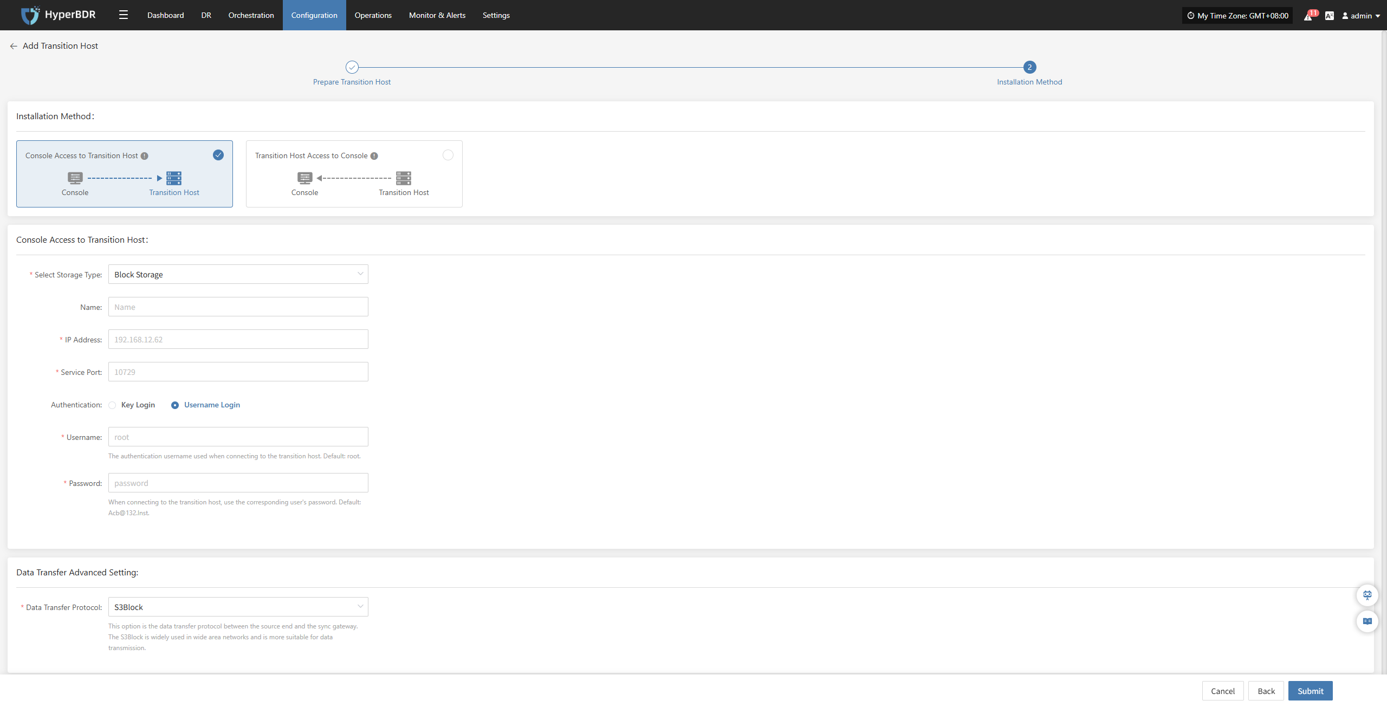The width and height of the screenshot is (1387, 707).
Task: Open the alerts notification bell
Action: [x=1308, y=16]
